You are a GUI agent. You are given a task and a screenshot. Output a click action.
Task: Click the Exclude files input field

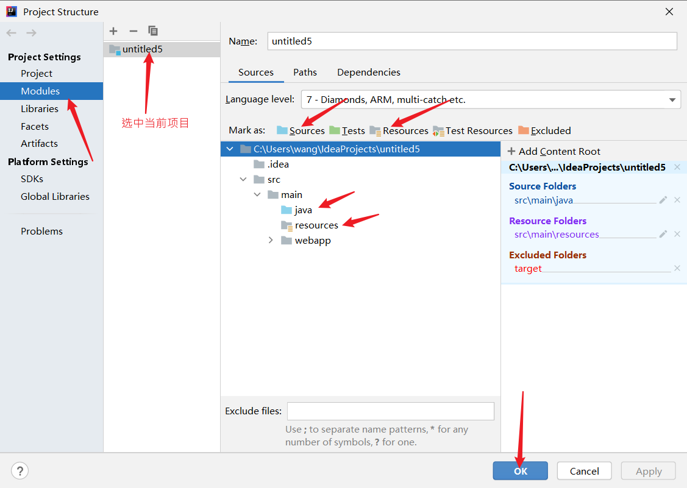click(x=390, y=411)
